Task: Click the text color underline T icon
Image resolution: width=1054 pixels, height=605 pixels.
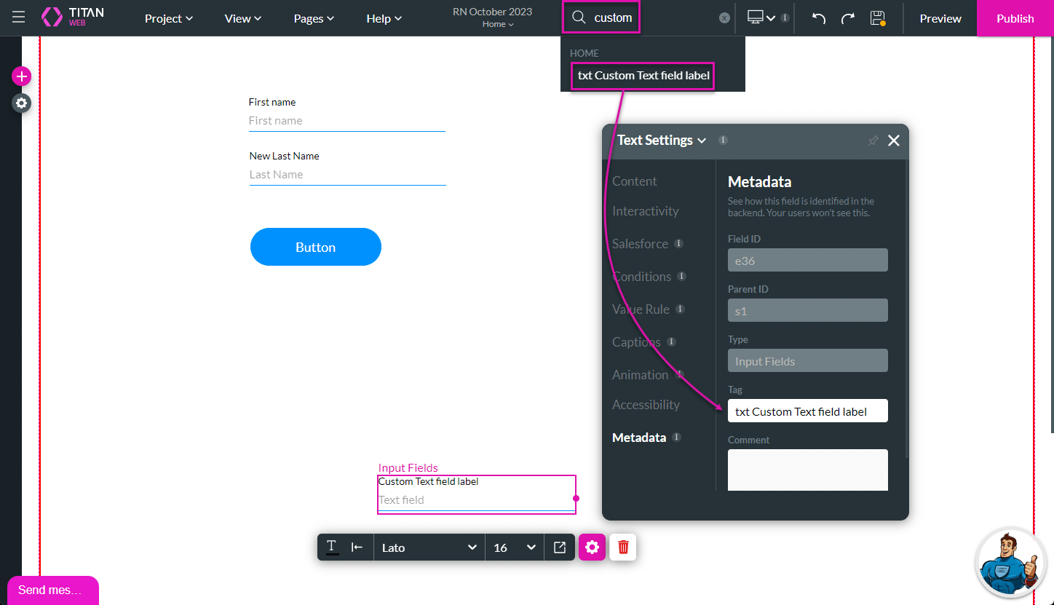Action: [x=332, y=547]
